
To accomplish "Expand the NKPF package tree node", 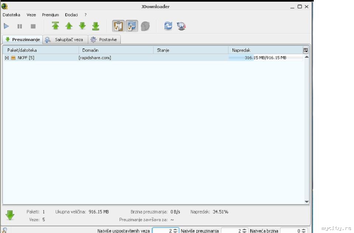I will (x=7, y=58).
